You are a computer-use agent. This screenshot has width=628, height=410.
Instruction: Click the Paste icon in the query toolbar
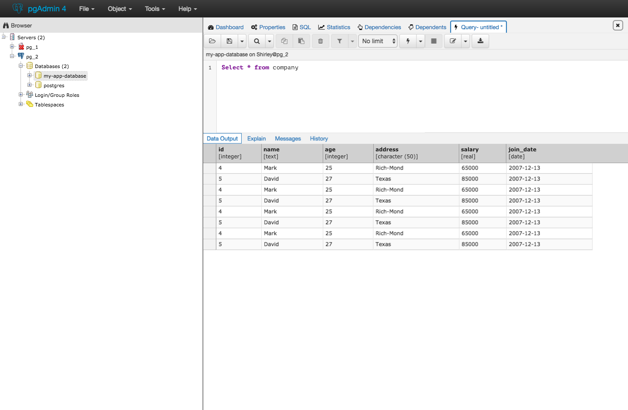tap(301, 41)
